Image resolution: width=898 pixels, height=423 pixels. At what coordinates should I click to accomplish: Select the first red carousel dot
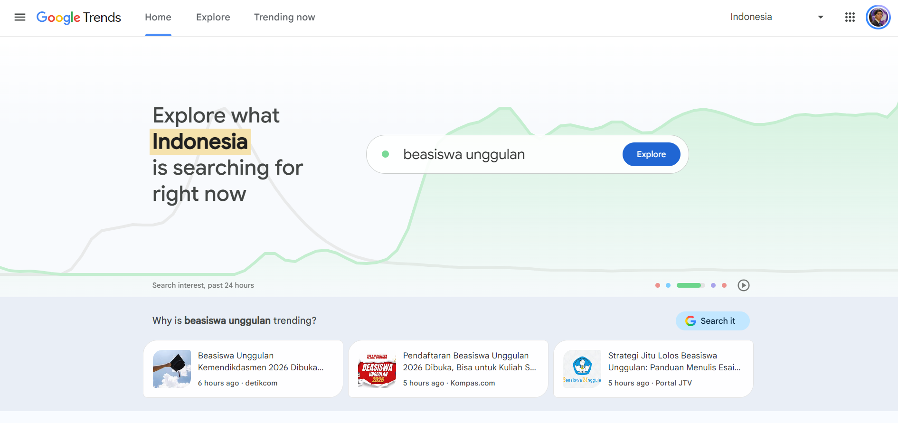click(x=658, y=285)
